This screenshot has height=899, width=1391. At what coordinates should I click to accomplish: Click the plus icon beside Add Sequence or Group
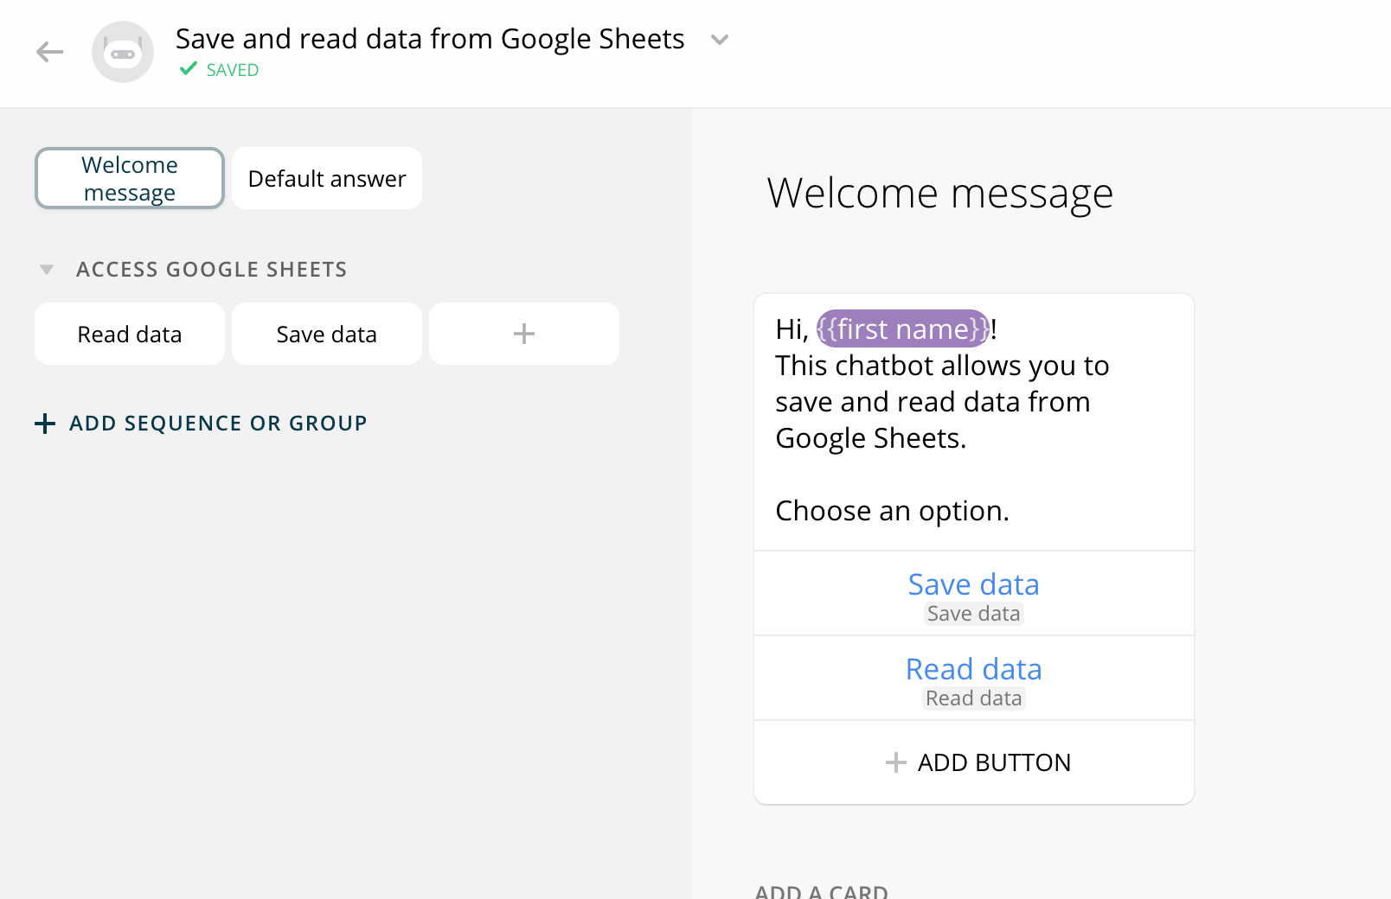tap(45, 424)
